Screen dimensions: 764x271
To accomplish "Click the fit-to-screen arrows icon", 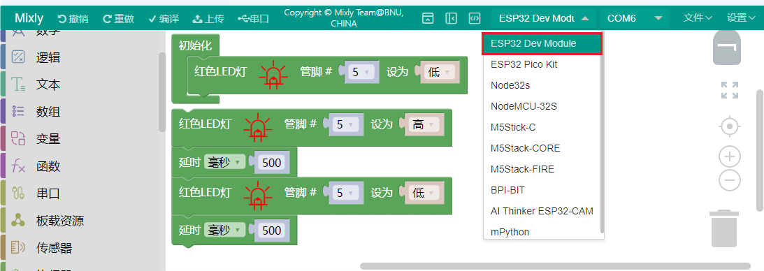I will pyautogui.click(x=730, y=90).
